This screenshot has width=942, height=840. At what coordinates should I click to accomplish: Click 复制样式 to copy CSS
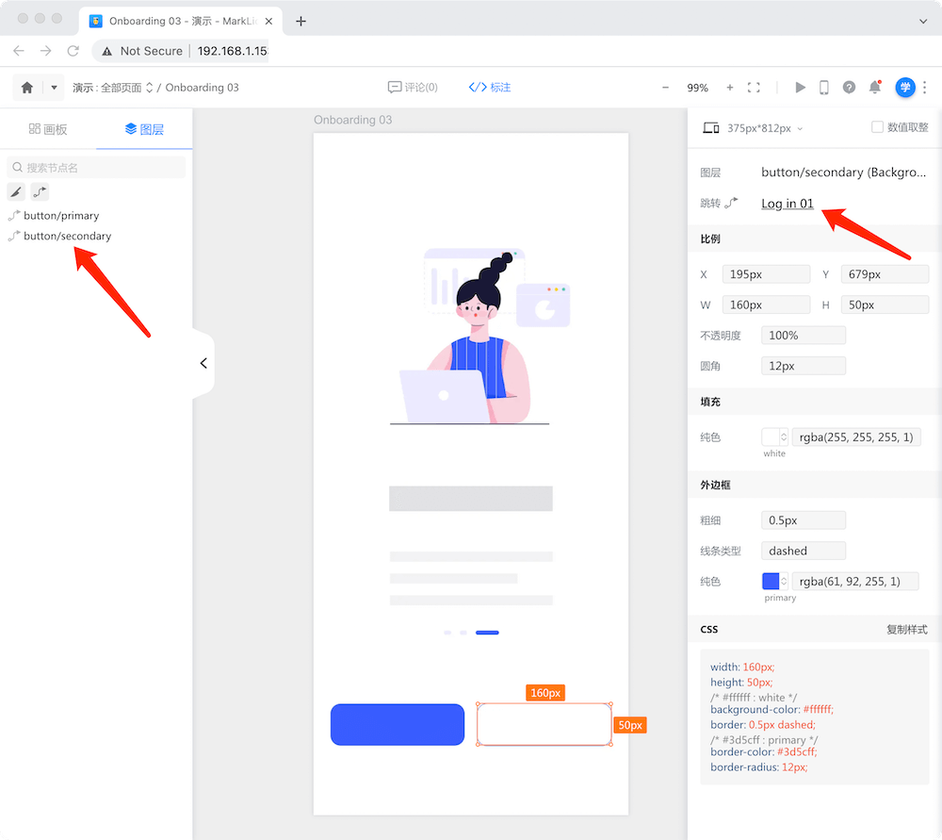(906, 629)
